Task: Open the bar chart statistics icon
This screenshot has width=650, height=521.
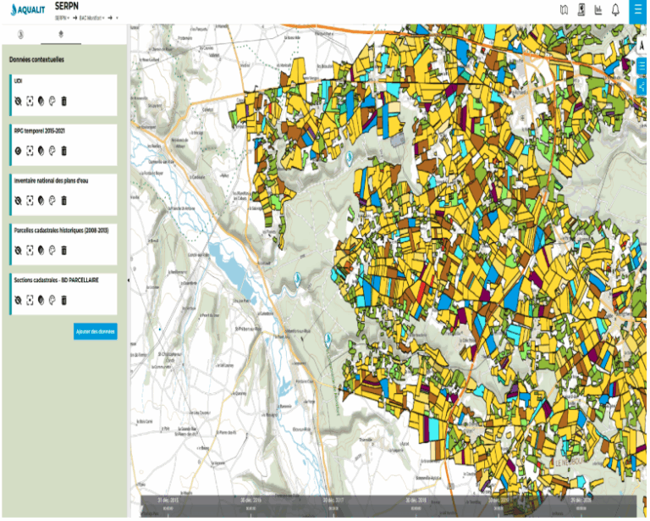Action: tap(598, 10)
